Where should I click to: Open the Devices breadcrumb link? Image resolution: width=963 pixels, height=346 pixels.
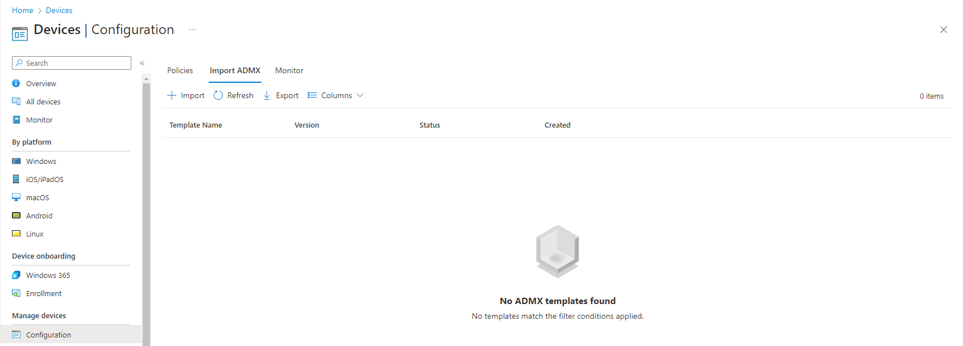(59, 10)
